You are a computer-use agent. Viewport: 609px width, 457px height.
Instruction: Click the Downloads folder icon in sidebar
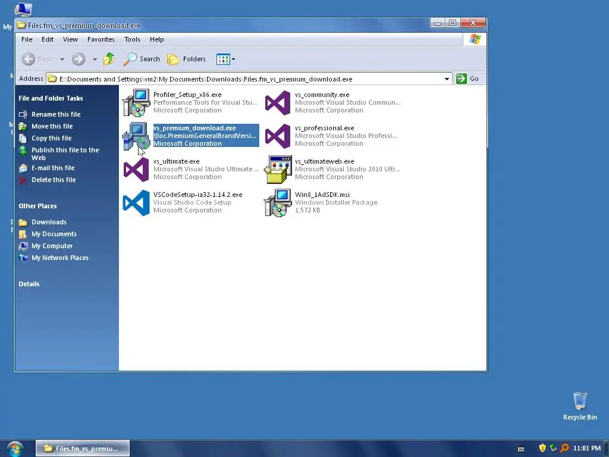[23, 223]
